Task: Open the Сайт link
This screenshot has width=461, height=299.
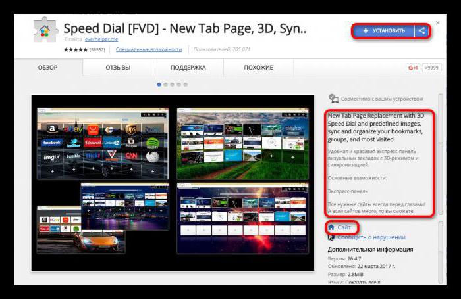Action: tap(344, 227)
